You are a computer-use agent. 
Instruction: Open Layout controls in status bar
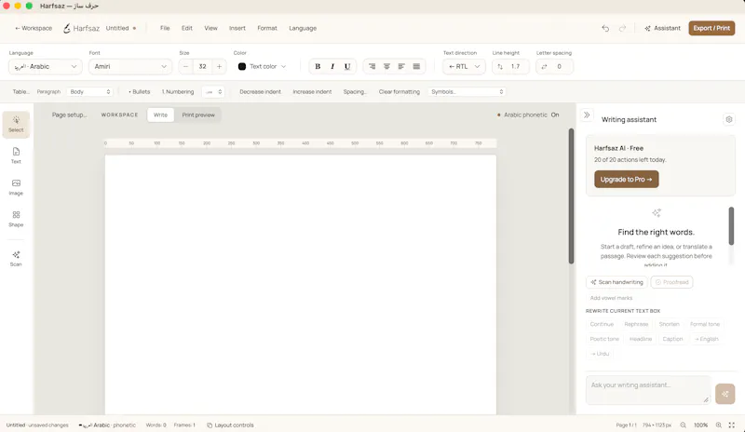pos(230,425)
